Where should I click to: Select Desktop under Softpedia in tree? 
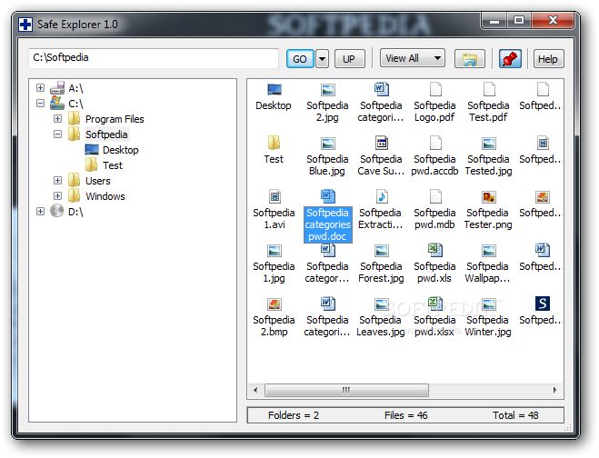(x=120, y=150)
